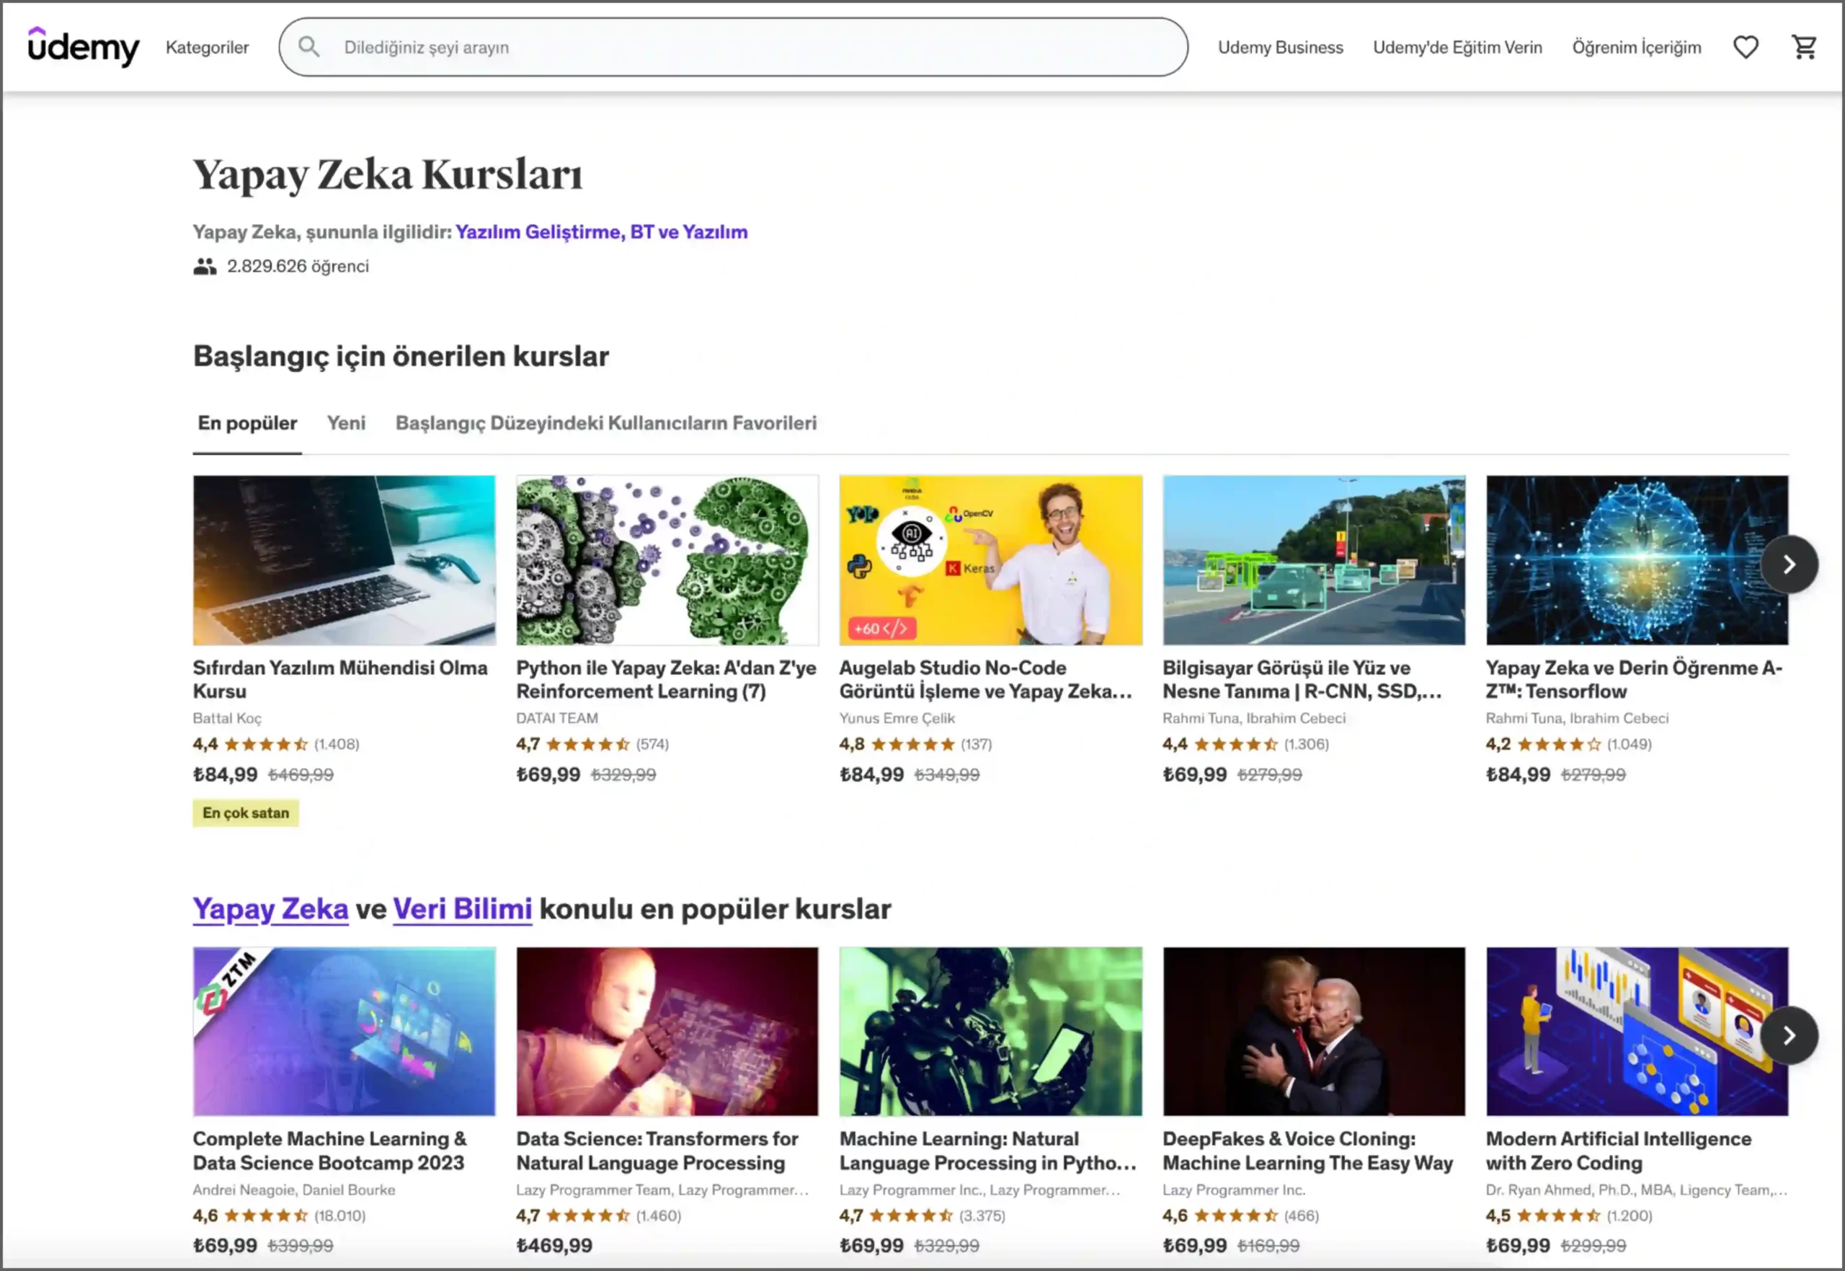Advance the popular courses carousel arrow
1845x1271 pixels.
[1790, 1035]
